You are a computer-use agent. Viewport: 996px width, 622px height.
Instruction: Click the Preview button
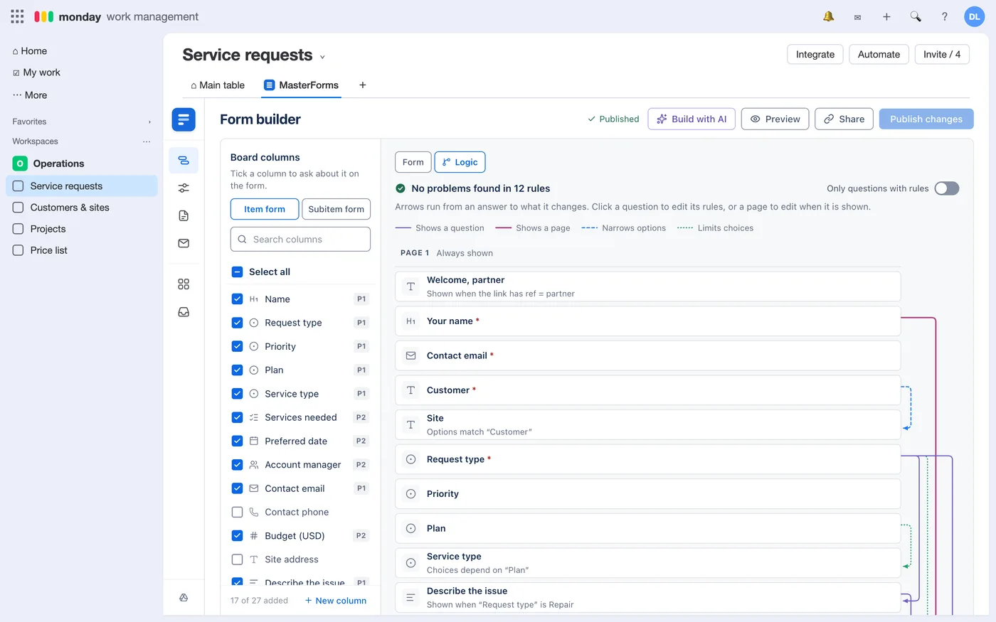(775, 119)
